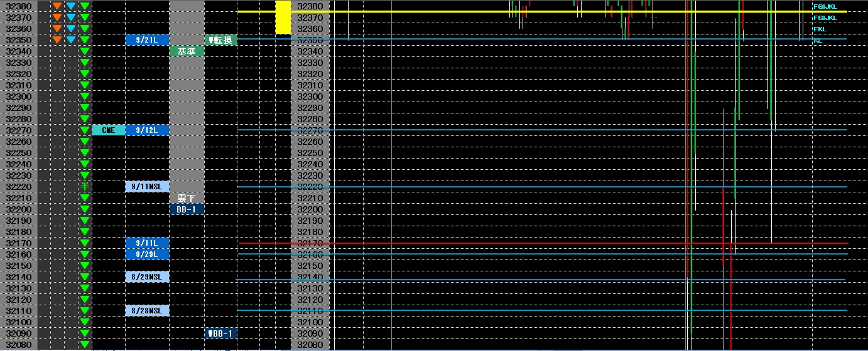Click price 32380 in the left ladder column

[18, 6]
